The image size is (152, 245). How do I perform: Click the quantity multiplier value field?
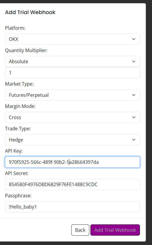coord(72,73)
